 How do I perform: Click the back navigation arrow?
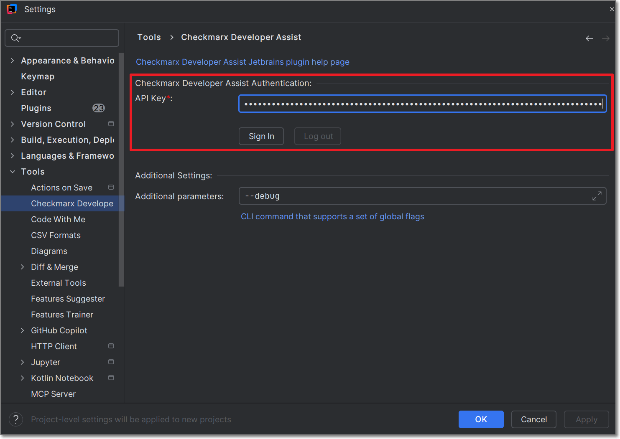click(x=589, y=38)
